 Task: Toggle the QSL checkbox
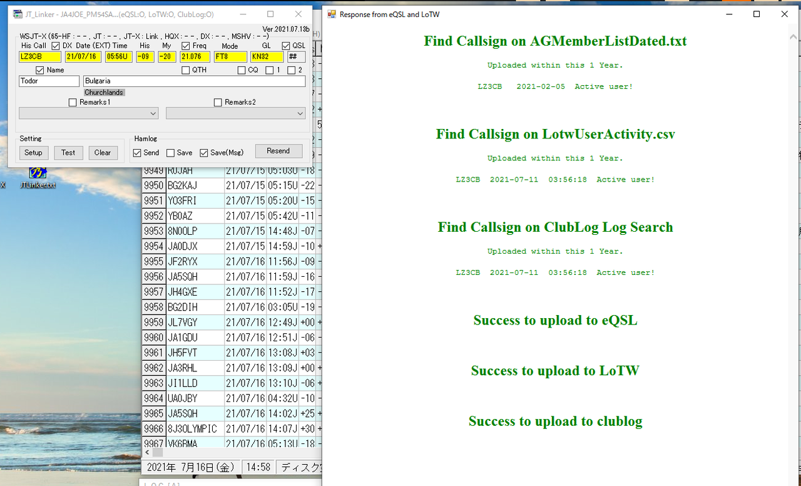[286, 46]
